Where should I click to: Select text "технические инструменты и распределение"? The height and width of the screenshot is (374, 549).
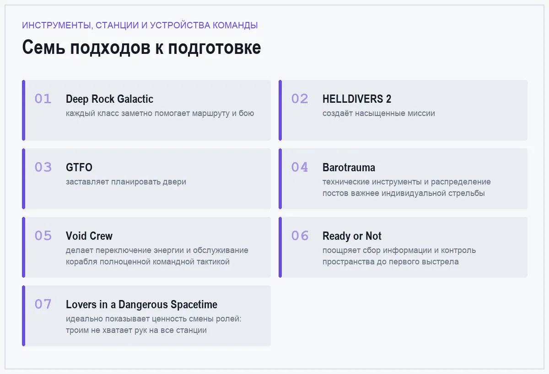pyautogui.click(x=407, y=182)
